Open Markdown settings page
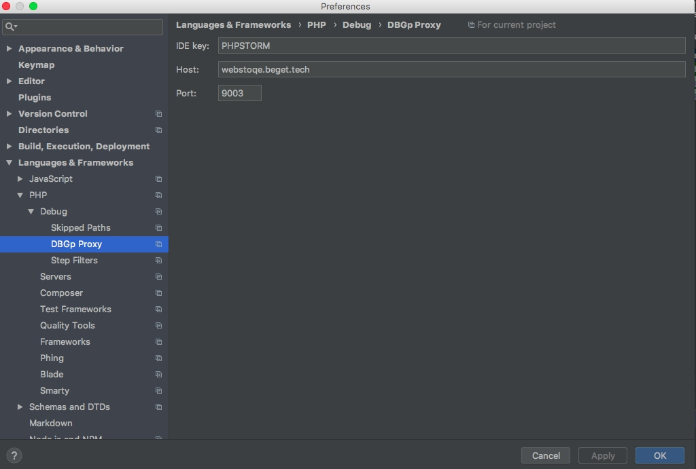This screenshot has height=469, width=696. (x=50, y=424)
